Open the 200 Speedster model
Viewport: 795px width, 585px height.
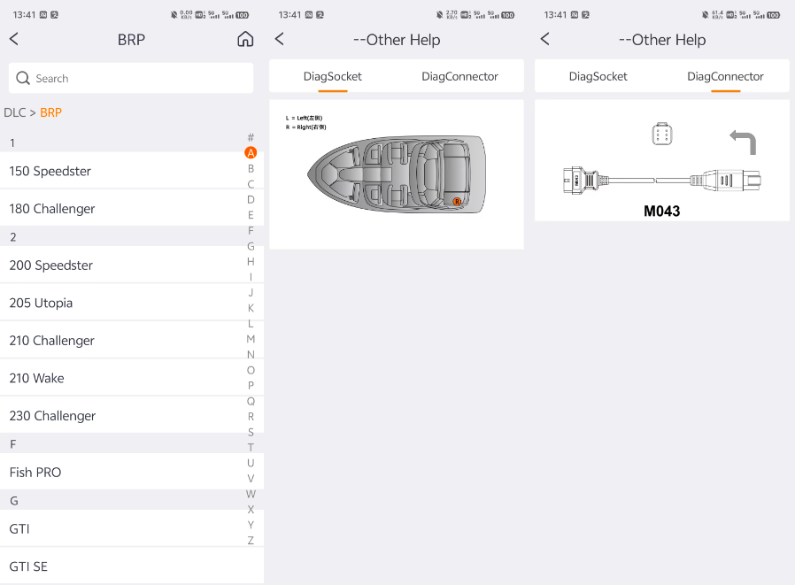pos(132,266)
